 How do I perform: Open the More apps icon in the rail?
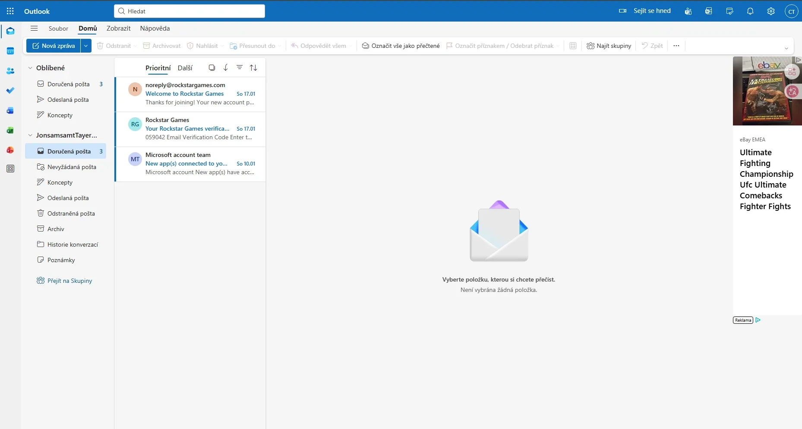coord(10,169)
